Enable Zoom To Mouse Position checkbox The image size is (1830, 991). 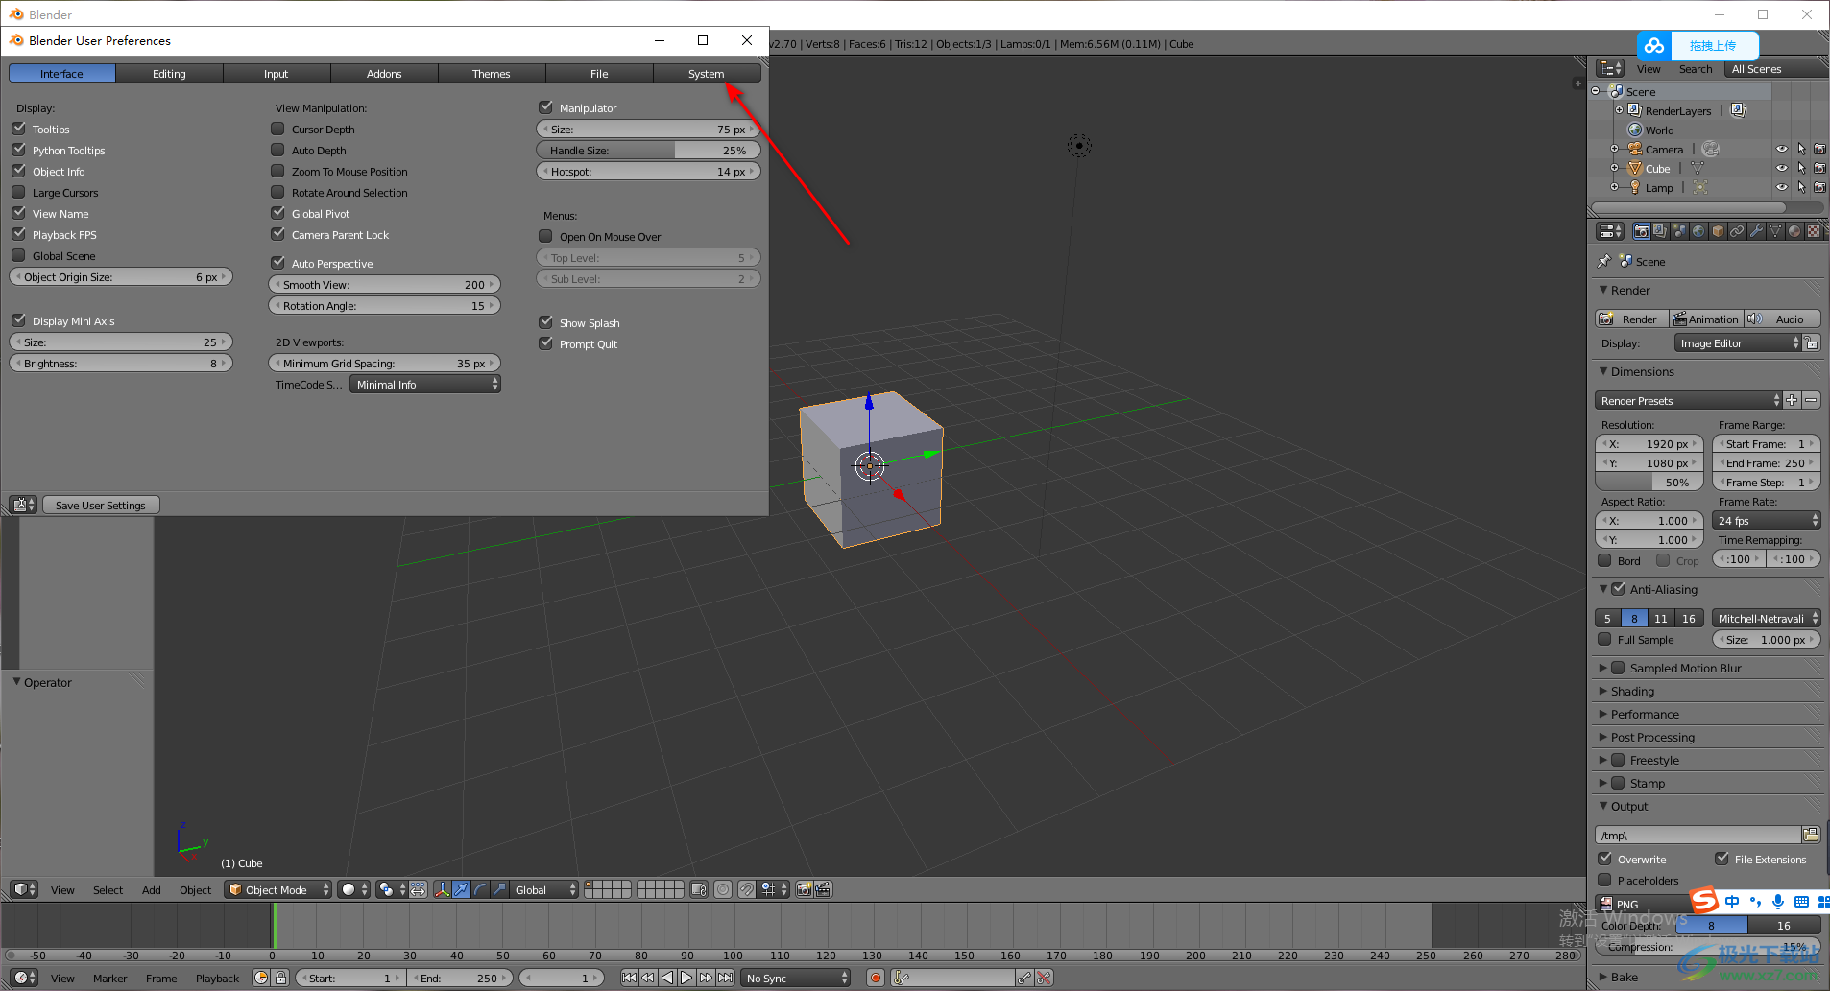tap(277, 171)
